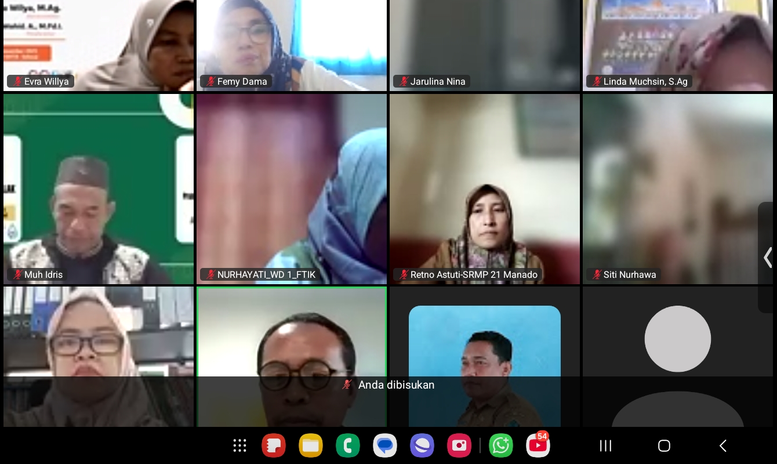Select Linda Muchsin, S.Ag's video tile
This screenshot has height=464, width=777.
(x=677, y=45)
